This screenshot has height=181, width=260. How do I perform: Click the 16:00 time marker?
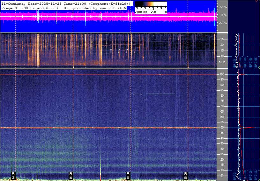click(x=71, y=175)
